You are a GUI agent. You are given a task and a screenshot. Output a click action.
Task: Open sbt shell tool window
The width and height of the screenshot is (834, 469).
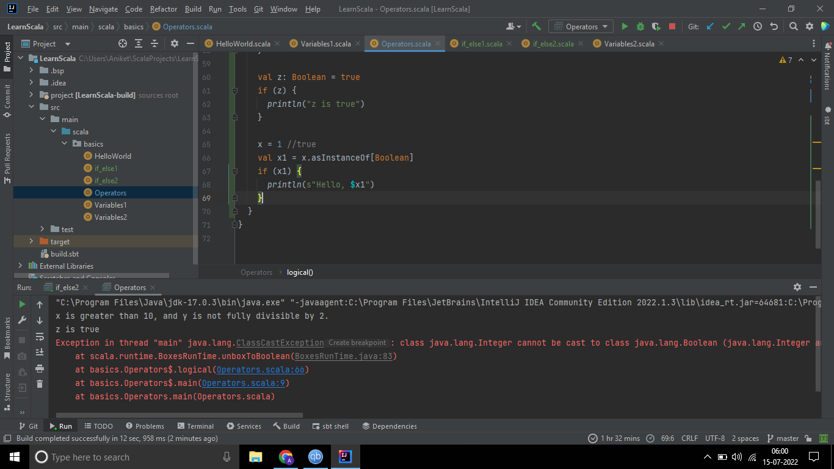(x=331, y=426)
